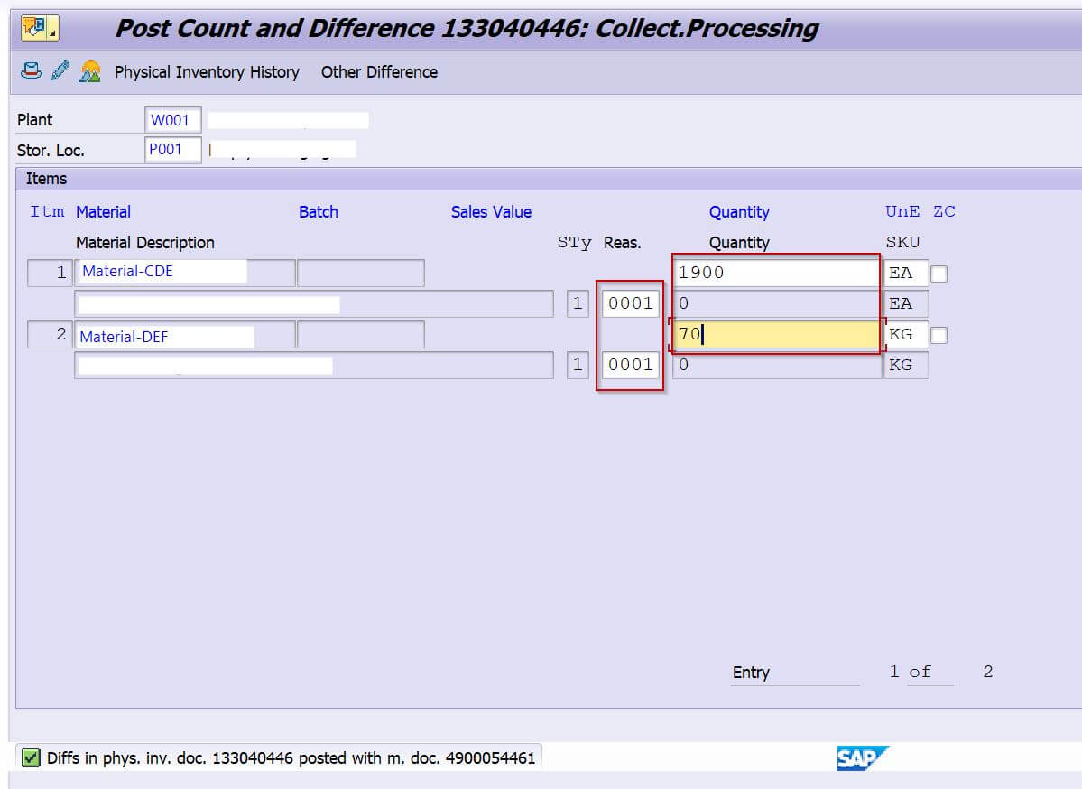Click the Plant field W001
The image size is (1082, 789).
tap(172, 120)
